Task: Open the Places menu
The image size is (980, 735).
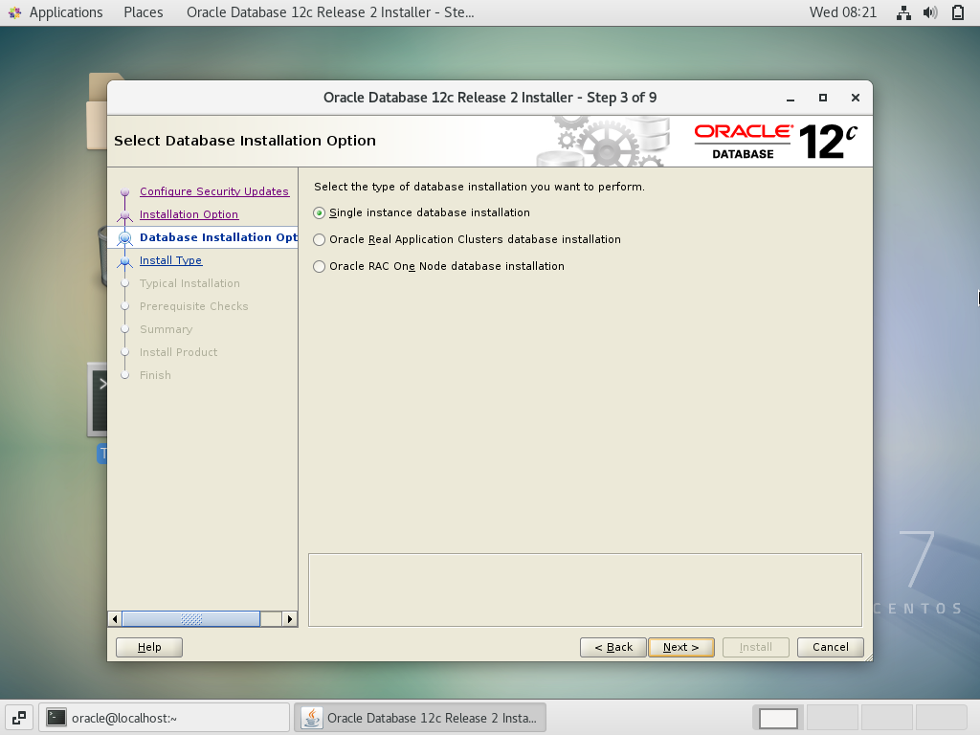Action: point(144,12)
